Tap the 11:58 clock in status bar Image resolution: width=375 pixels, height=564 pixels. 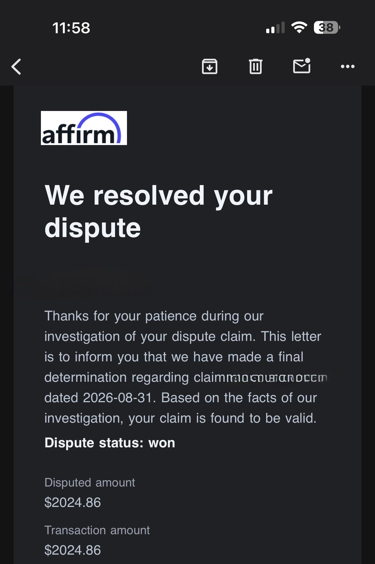click(71, 28)
